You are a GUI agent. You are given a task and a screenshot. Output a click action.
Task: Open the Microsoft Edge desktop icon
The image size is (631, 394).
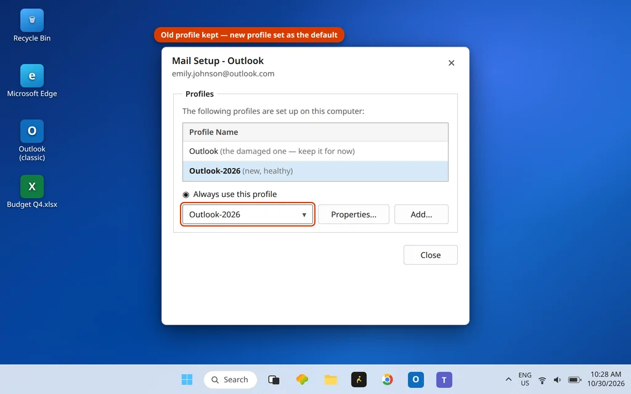point(32,81)
